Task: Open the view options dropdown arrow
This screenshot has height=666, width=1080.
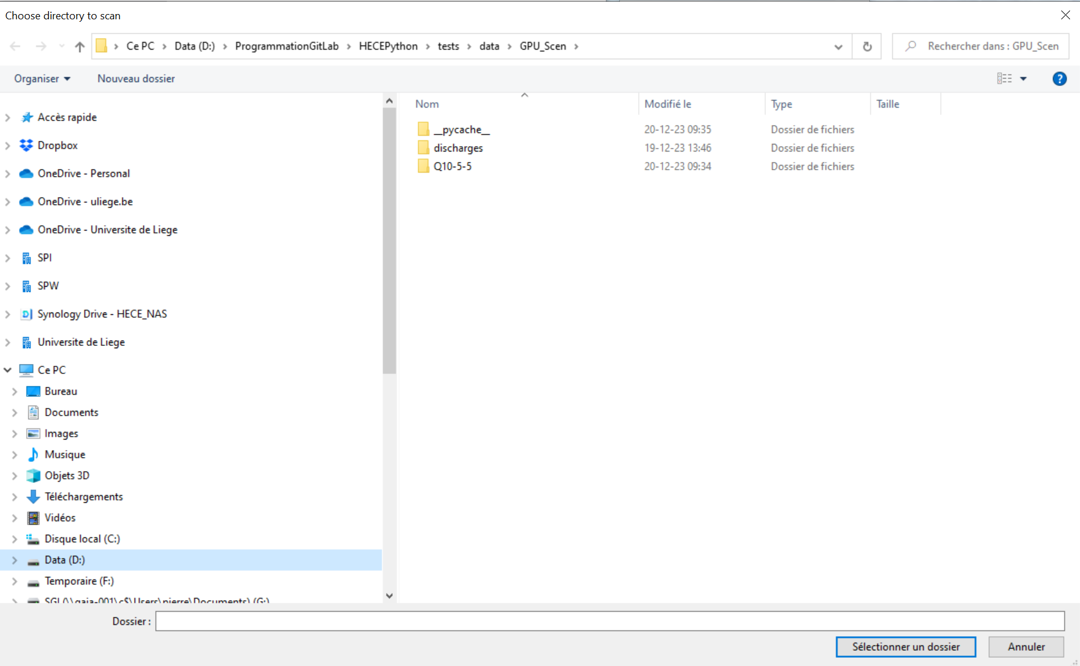Action: click(1023, 79)
